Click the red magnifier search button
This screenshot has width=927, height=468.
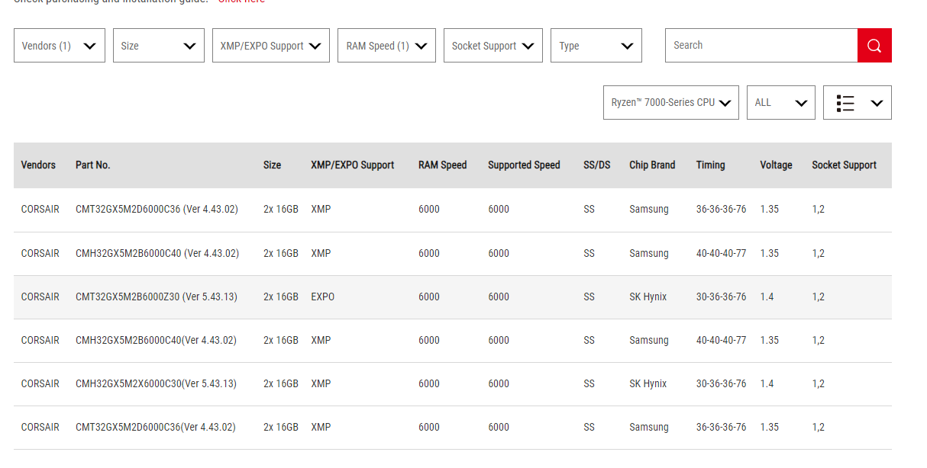[874, 46]
